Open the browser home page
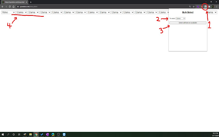This screenshot has width=219, height=137. 13,7
